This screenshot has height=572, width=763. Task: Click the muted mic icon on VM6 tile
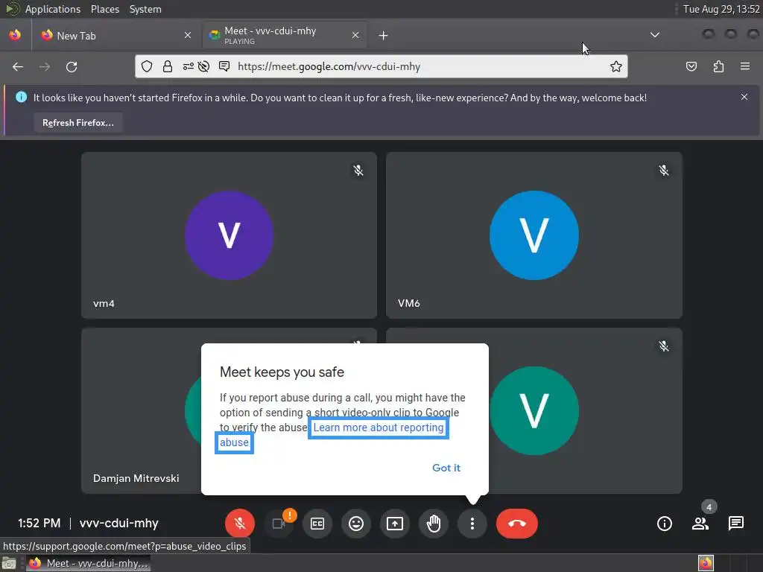(x=664, y=171)
